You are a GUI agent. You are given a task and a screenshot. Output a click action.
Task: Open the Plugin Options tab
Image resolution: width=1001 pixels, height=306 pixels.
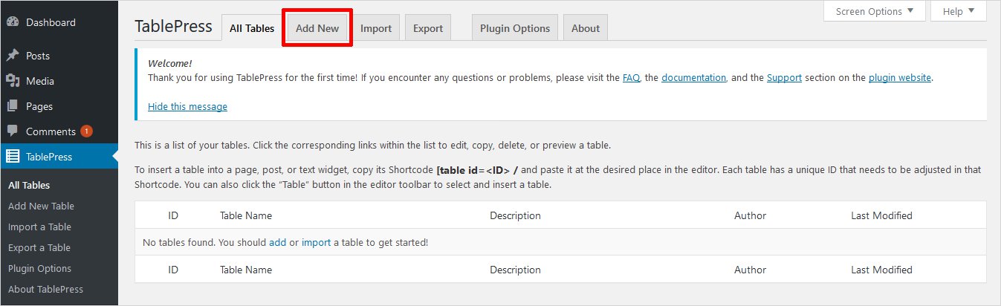point(515,28)
